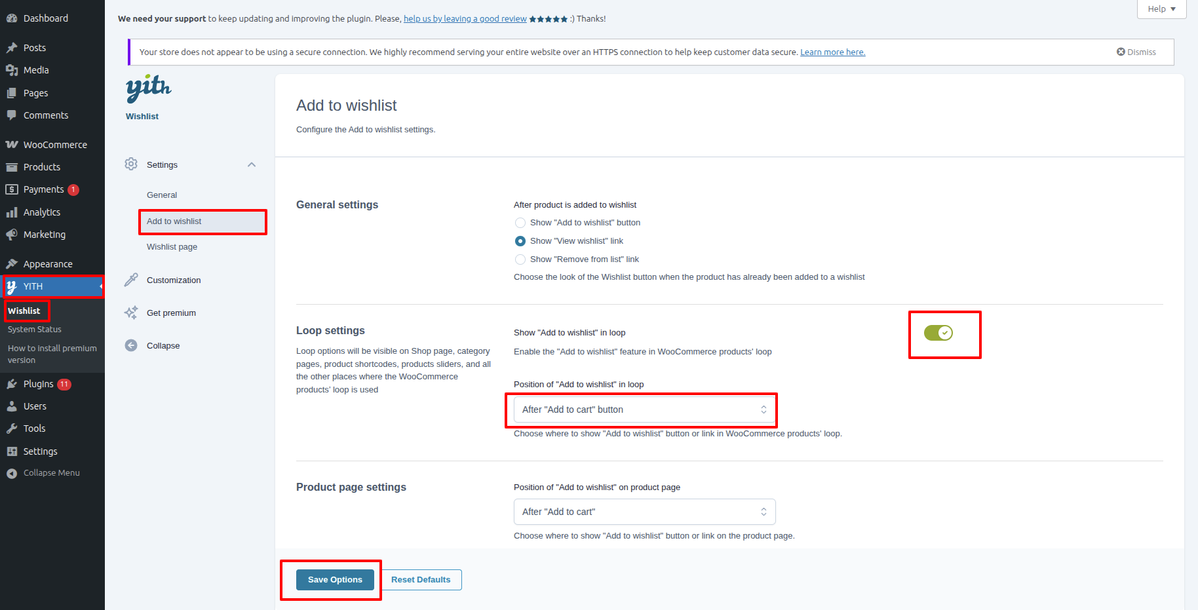Select Show "Remove from list" link radio
The height and width of the screenshot is (610, 1198).
520,259
